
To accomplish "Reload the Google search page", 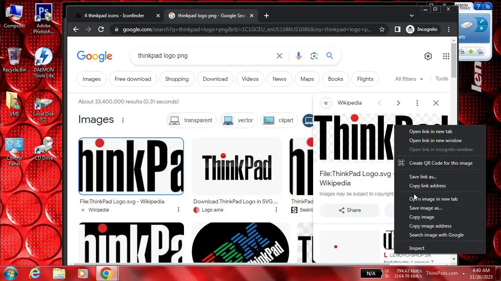I will pos(101,29).
